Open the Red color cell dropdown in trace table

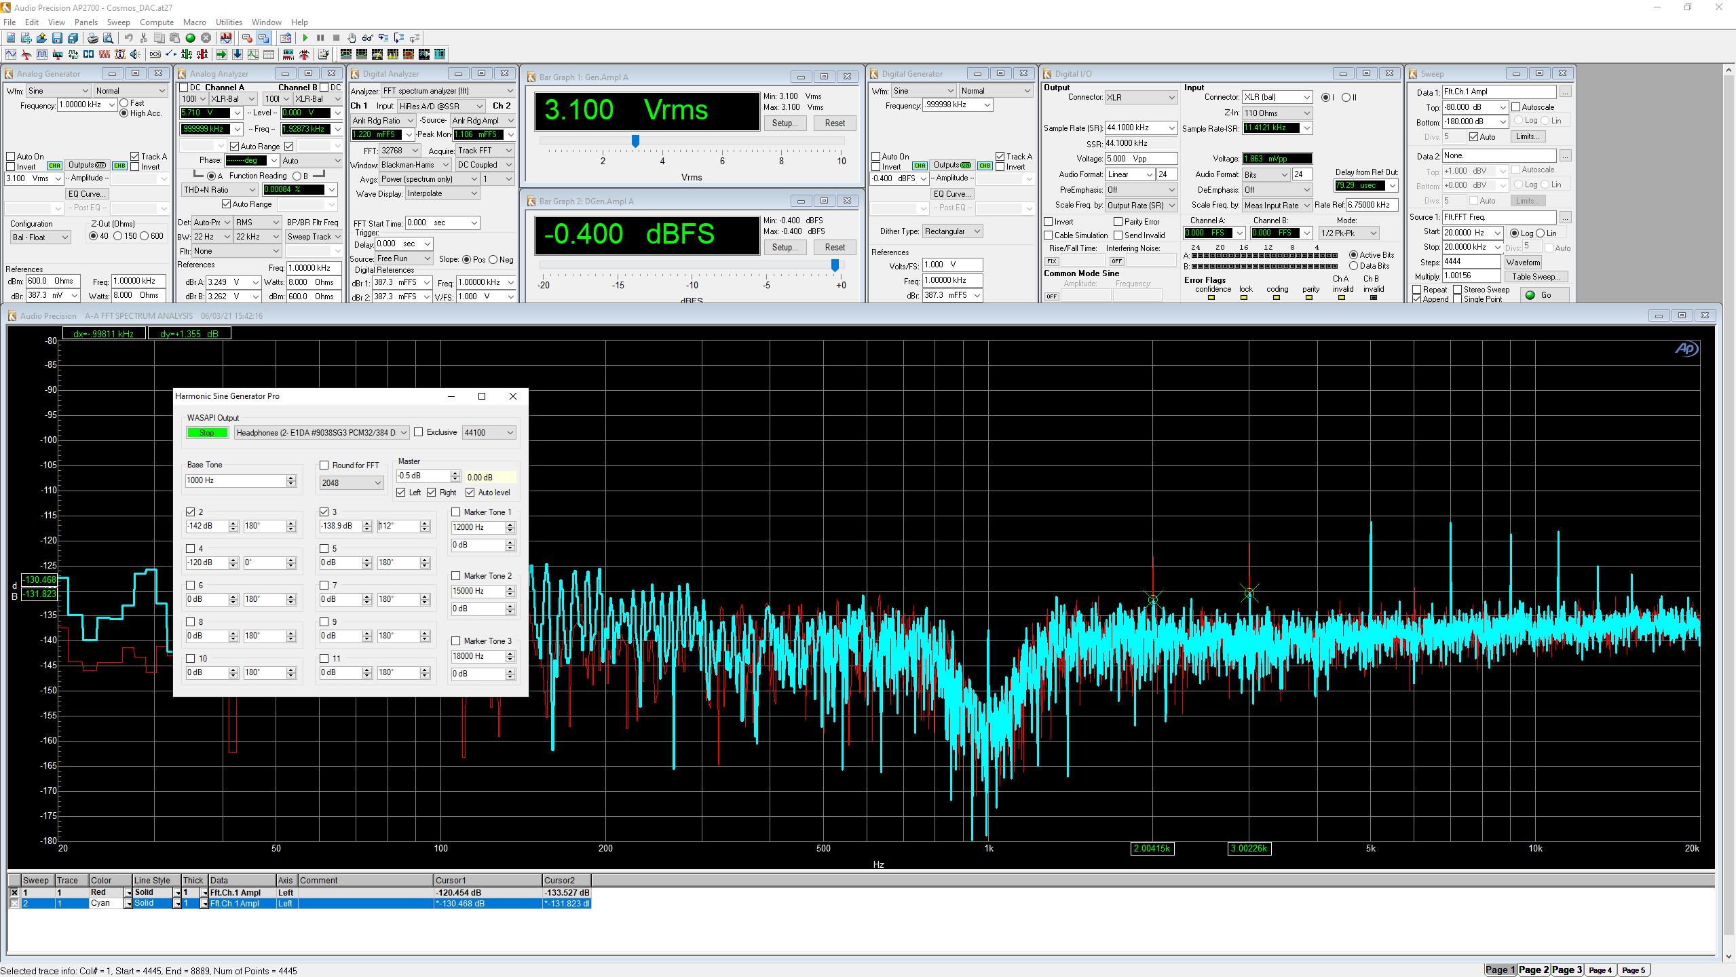[128, 893]
